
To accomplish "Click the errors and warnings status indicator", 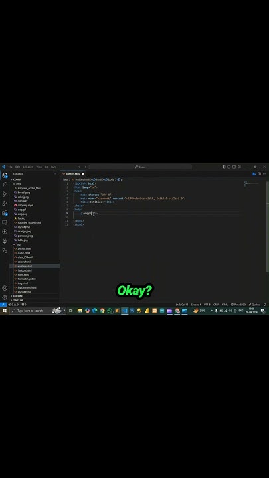I will point(13,305).
